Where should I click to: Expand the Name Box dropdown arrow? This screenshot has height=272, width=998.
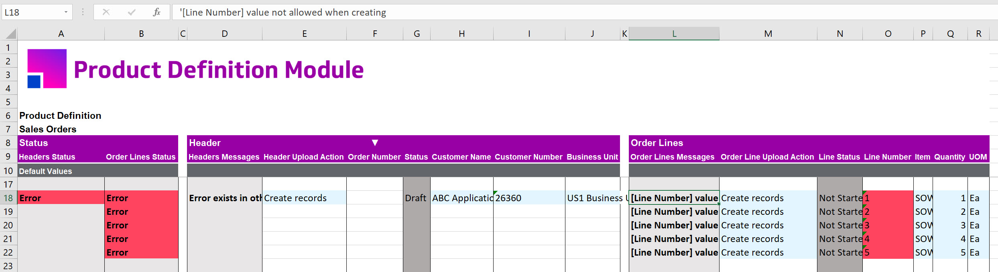point(66,12)
